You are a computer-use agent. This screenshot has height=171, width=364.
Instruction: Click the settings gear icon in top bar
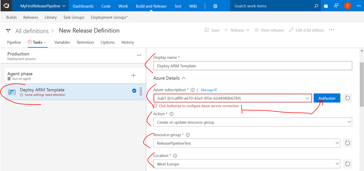click(215, 6)
